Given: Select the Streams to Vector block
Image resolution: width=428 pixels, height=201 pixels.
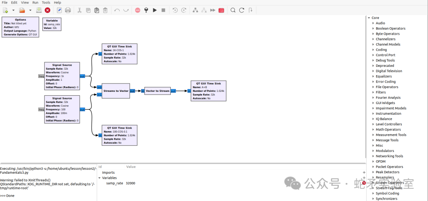Looking at the screenshot, I should pos(116,91).
